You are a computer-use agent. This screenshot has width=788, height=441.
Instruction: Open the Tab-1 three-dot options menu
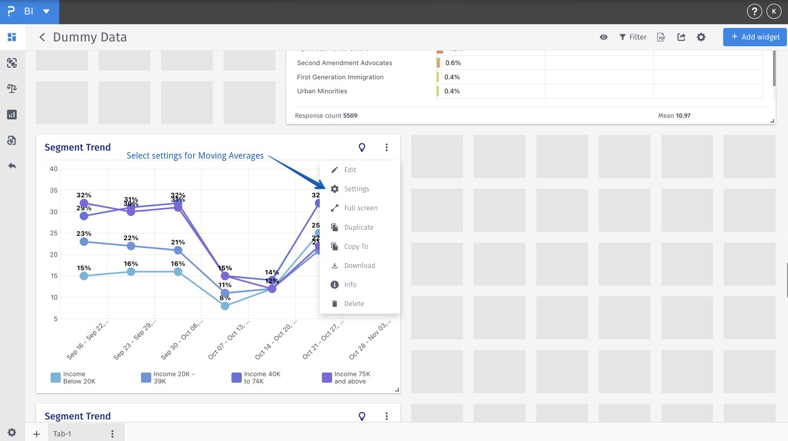[112, 434]
